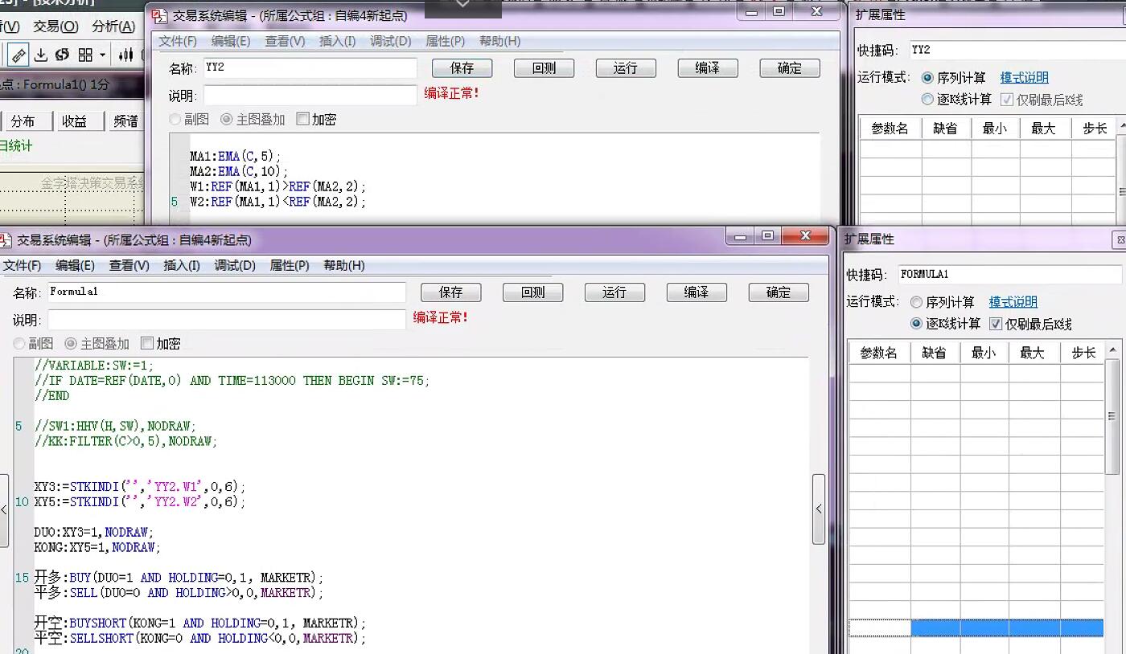Select 序列计算 radio in lower 扩展属性 panel
This screenshot has width=1126, height=654.
tap(916, 302)
